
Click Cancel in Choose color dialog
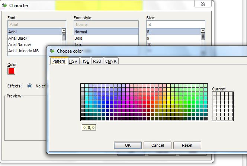[157, 145]
